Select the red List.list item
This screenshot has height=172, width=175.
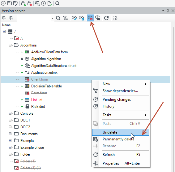point(37,100)
